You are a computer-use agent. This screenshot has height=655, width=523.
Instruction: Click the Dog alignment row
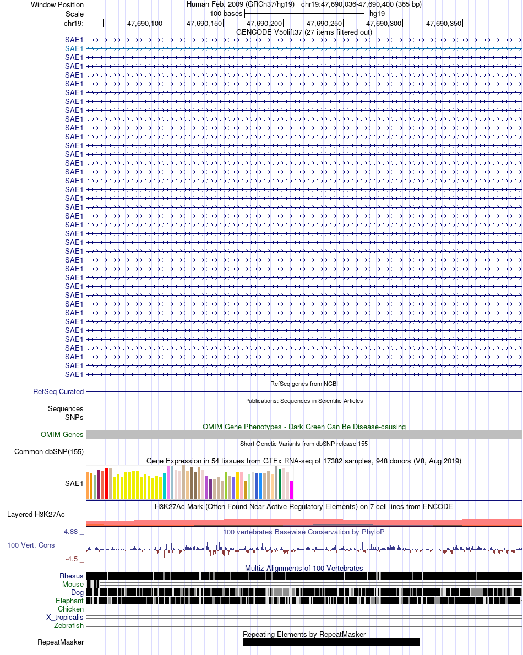304,592
